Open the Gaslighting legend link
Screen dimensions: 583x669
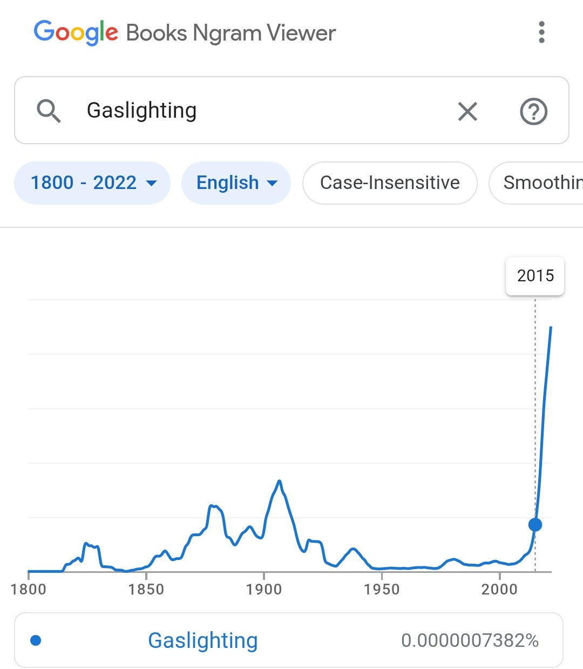pyautogui.click(x=202, y=640)
